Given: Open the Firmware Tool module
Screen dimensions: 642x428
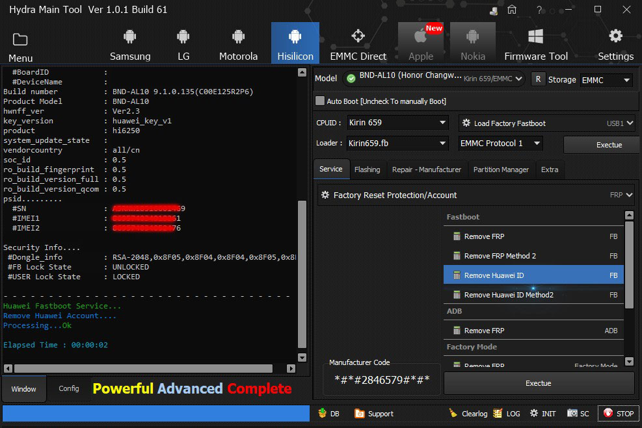Looking at the screenshot, I should click(536, 44).
